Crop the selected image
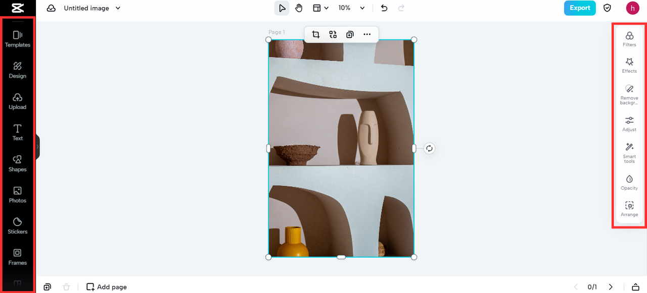 click(x=316, y=34)
